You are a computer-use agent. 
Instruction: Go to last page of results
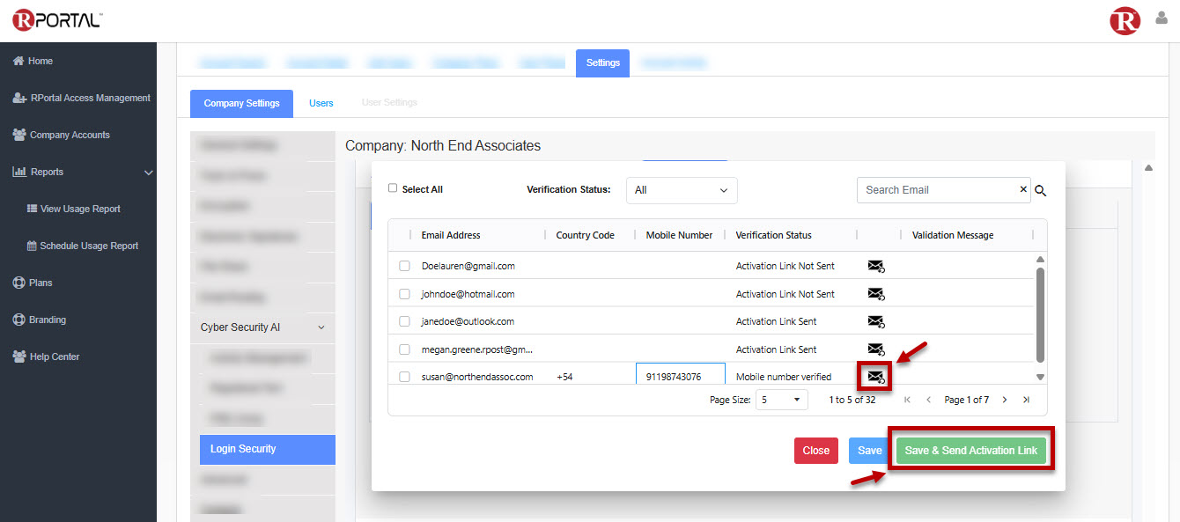coord(1026,400)
